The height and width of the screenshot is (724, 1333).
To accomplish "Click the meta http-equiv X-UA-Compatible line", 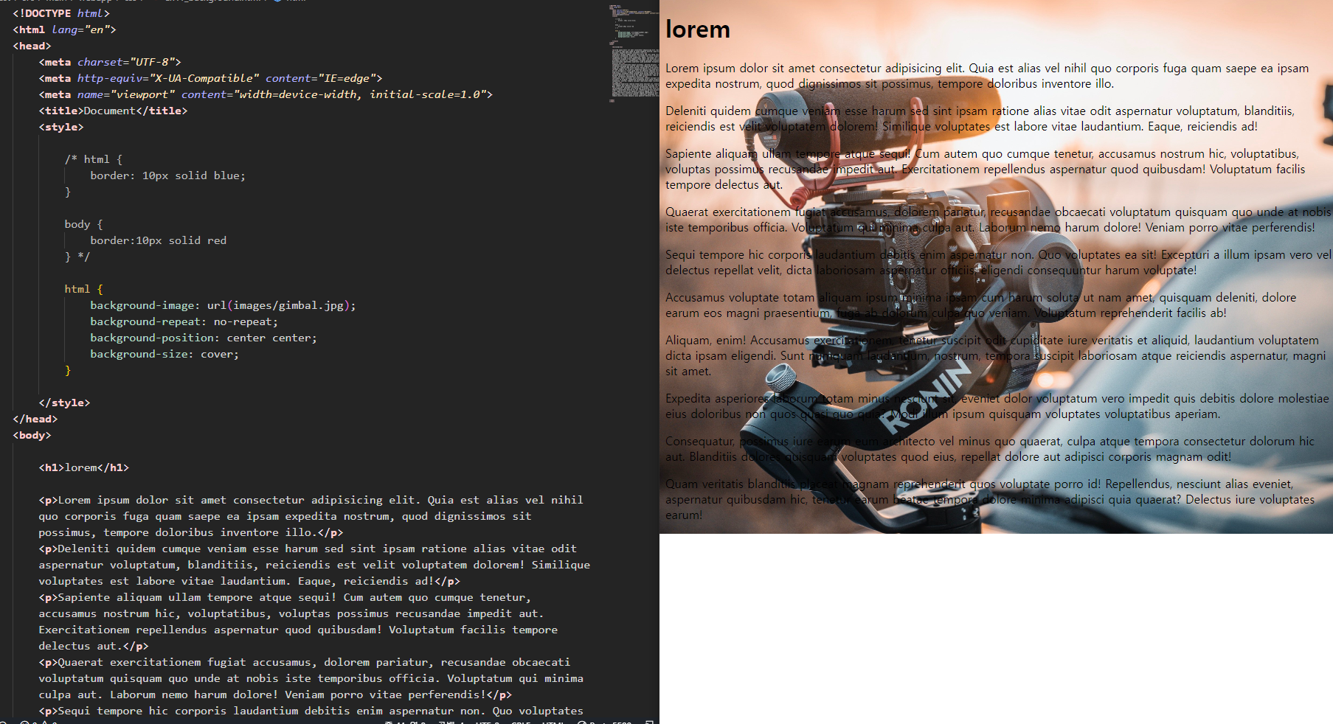I will (x=210, y=78).
